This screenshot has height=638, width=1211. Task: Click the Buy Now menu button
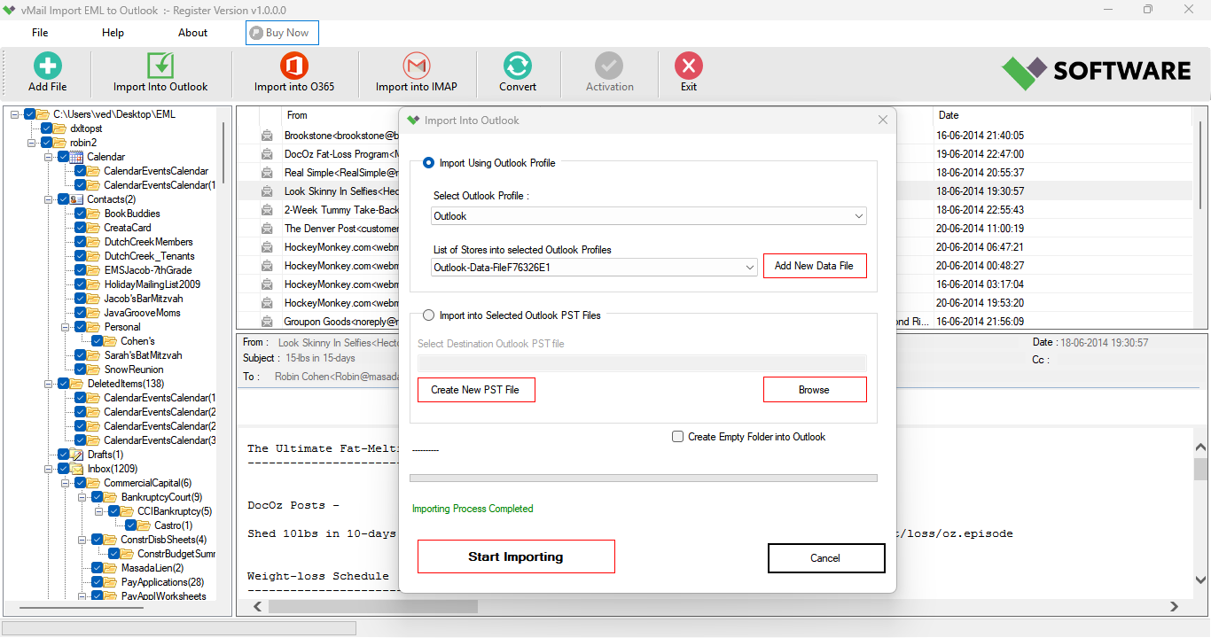tap(282, 33)
